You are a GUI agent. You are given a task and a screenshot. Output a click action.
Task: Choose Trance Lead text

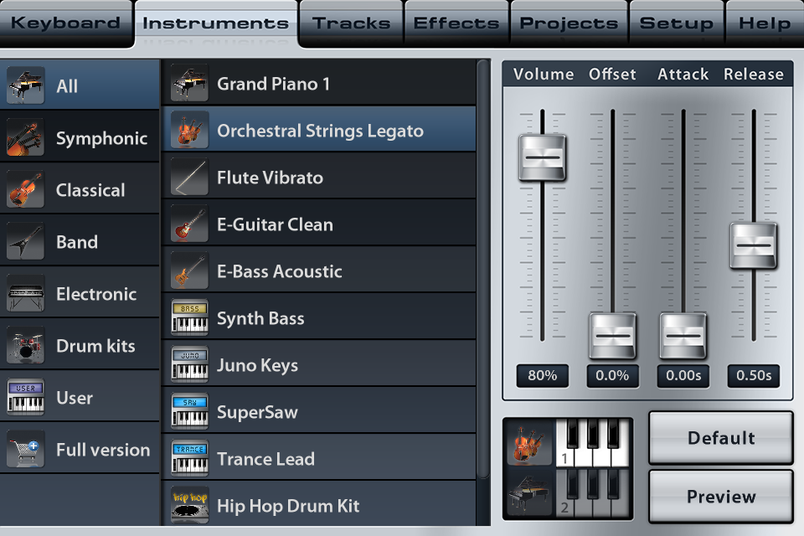tap(265, 459)
